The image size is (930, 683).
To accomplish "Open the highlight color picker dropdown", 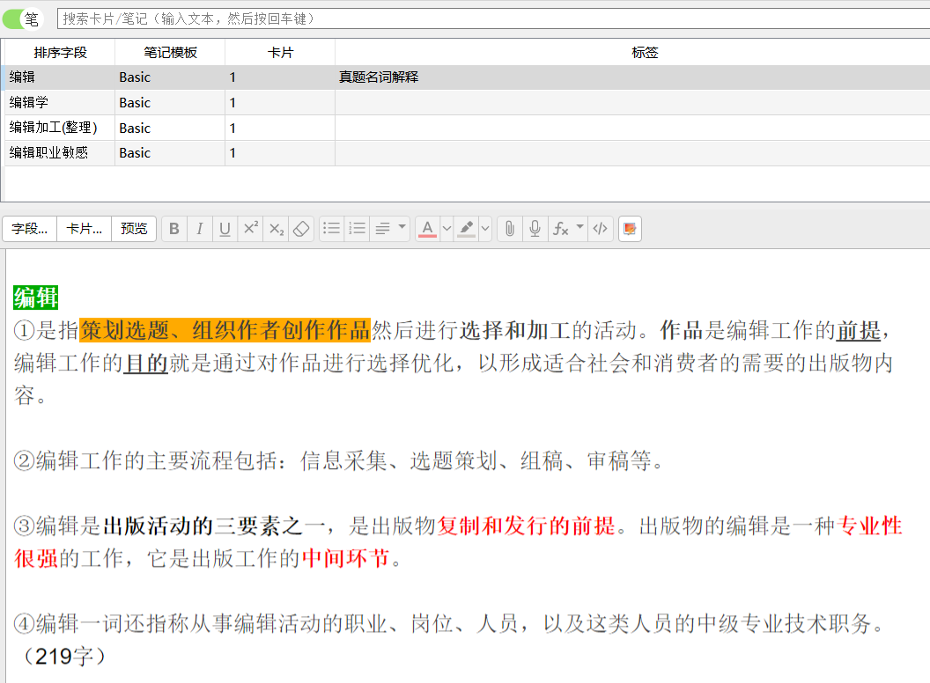I will [485, 229].
